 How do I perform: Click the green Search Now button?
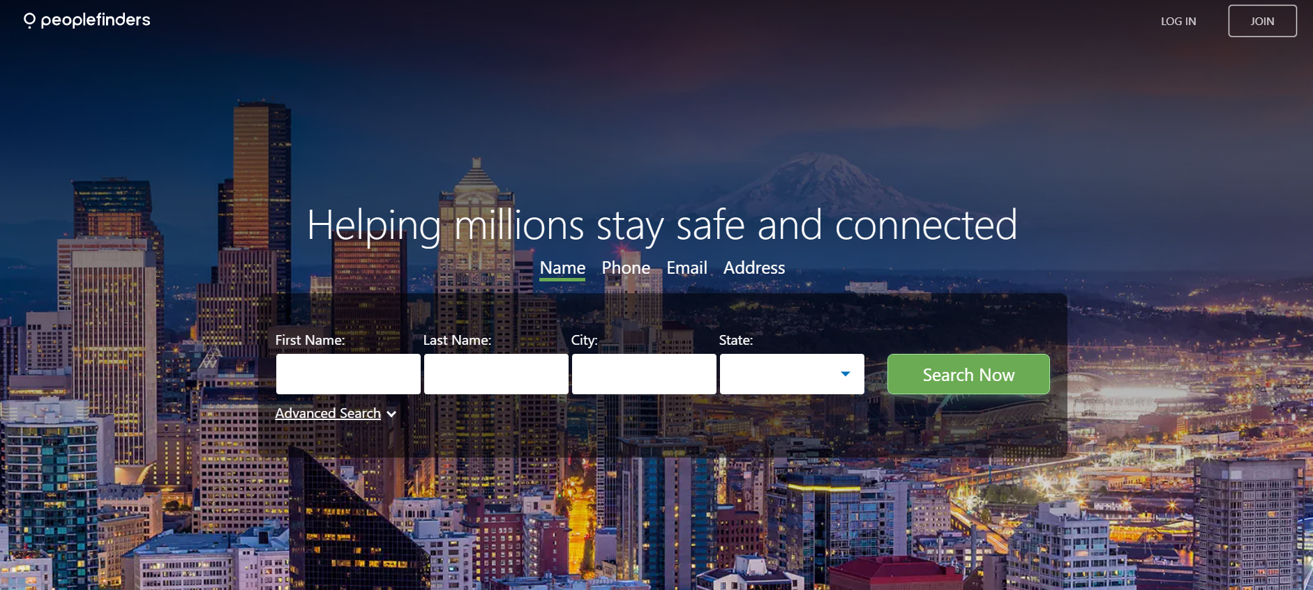968,374
